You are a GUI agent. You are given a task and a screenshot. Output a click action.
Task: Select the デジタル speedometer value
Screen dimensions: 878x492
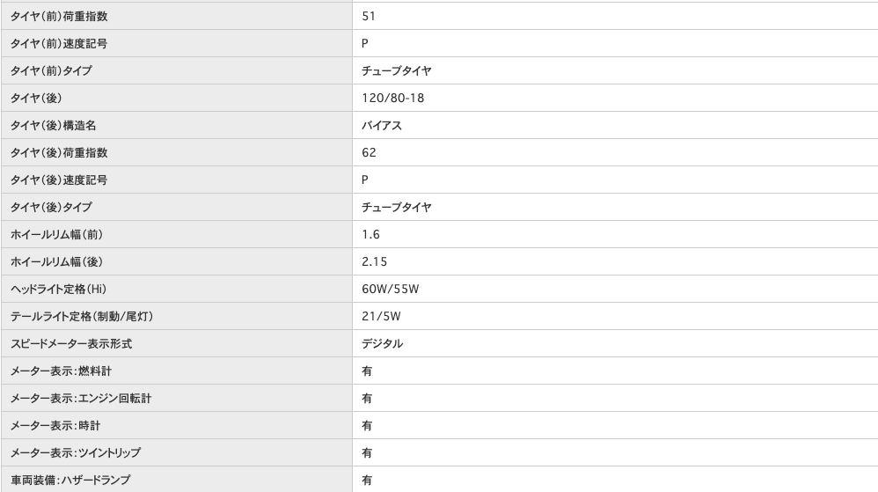[x=382, y=343]
